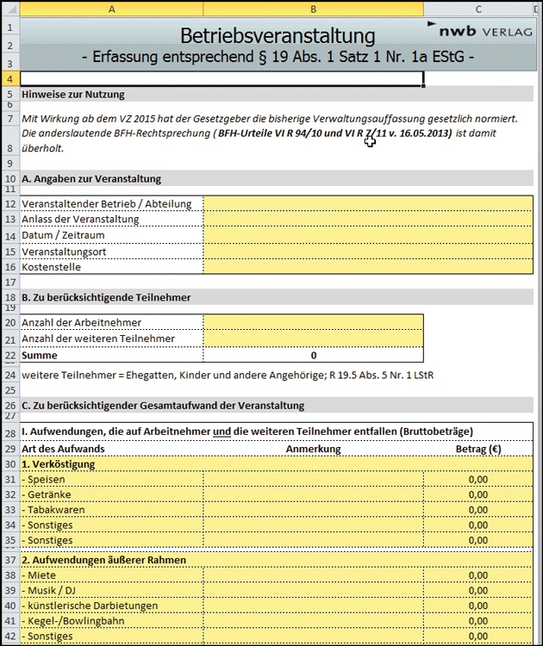Select row 22 header
The height and width of the screenshot is (646, 543).
tap(9, 355)
